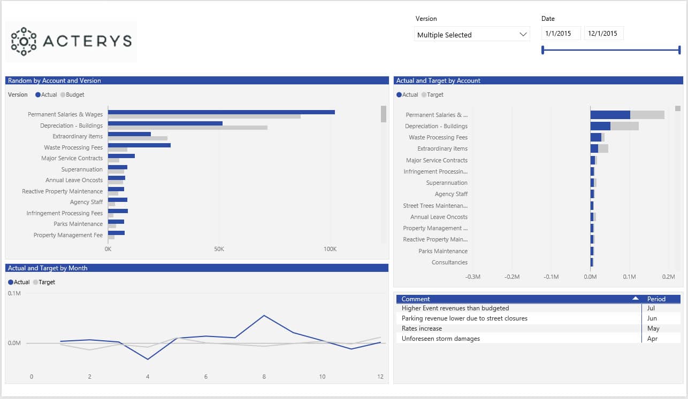Click the left handle of the date slider

tap(543, 50)
